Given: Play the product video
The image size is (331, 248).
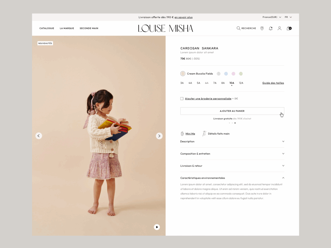Looking at the screenshot, I should click(x=157, y=227).
